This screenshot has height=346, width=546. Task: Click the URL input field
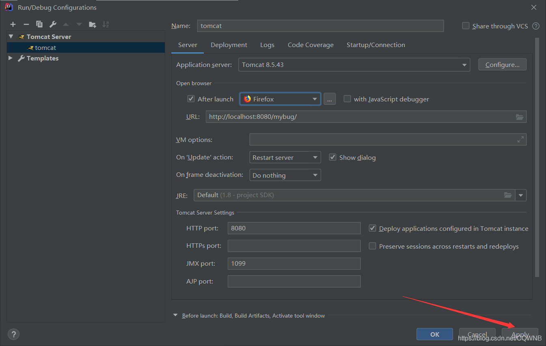[x=366, y=117]
